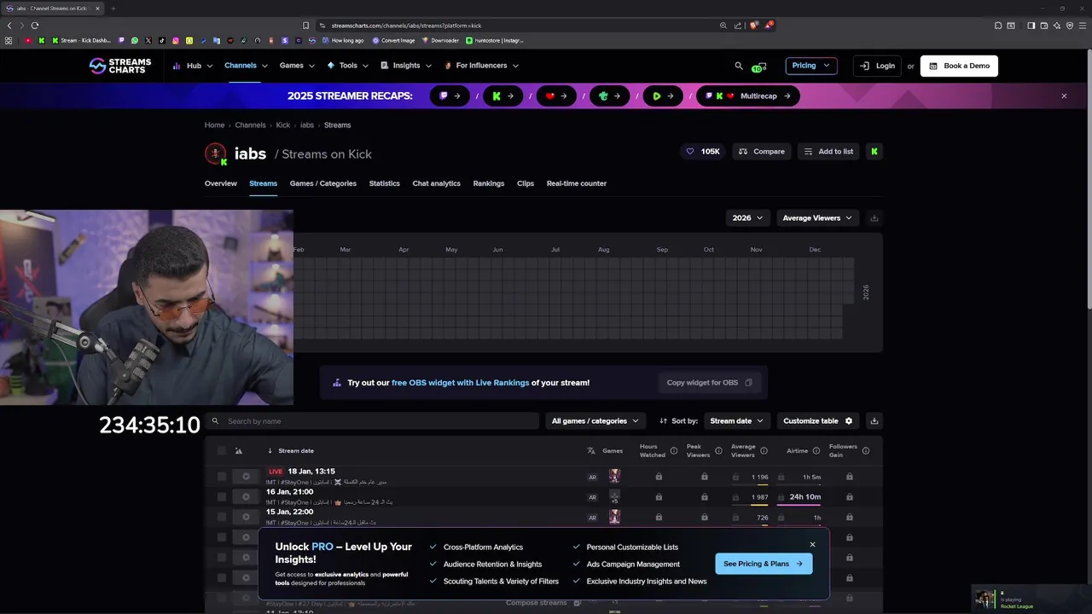1092x614 pixels.
Task: Open the Average Viewers metric dropdown
Action: coord(817,218)
